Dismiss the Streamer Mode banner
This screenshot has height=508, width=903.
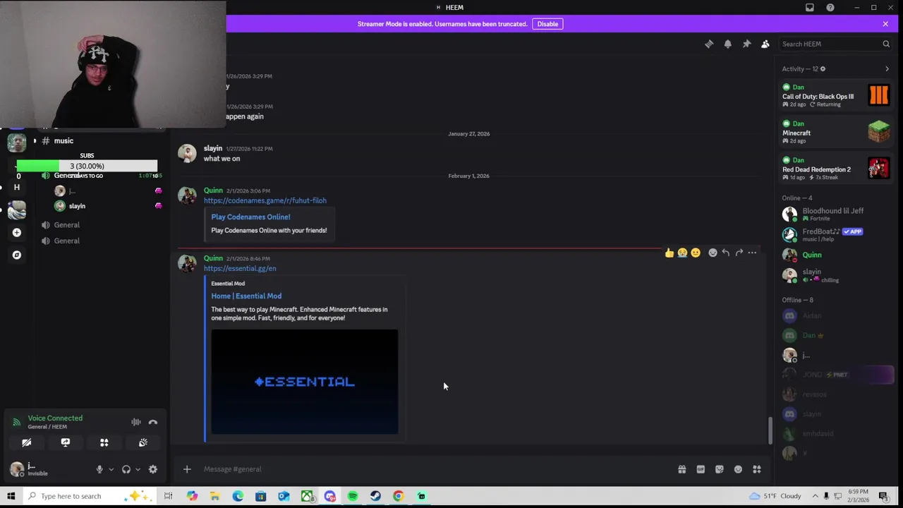[x=885, y=24]
